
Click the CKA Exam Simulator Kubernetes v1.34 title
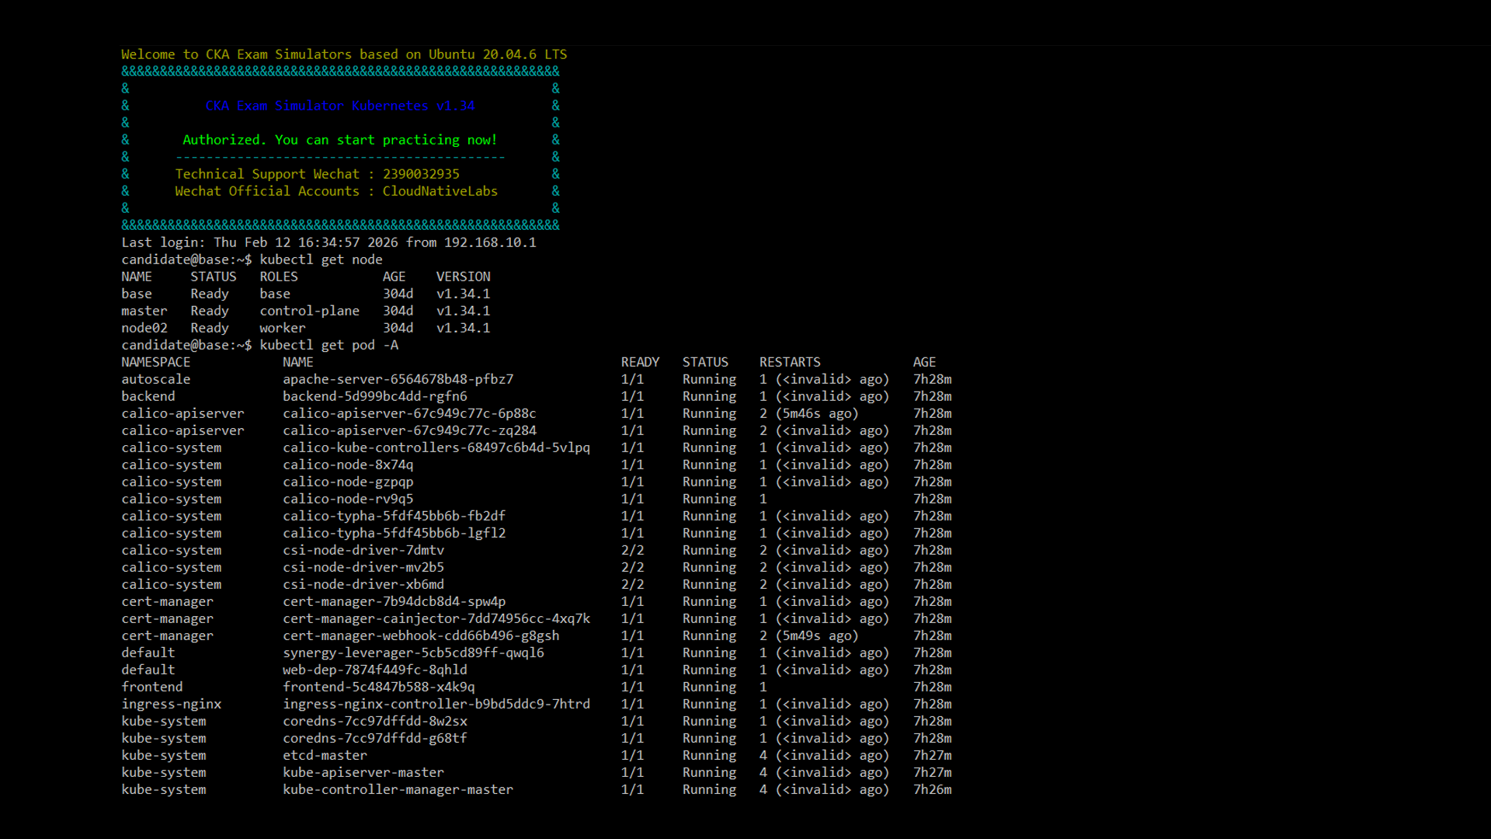(339, 106)
